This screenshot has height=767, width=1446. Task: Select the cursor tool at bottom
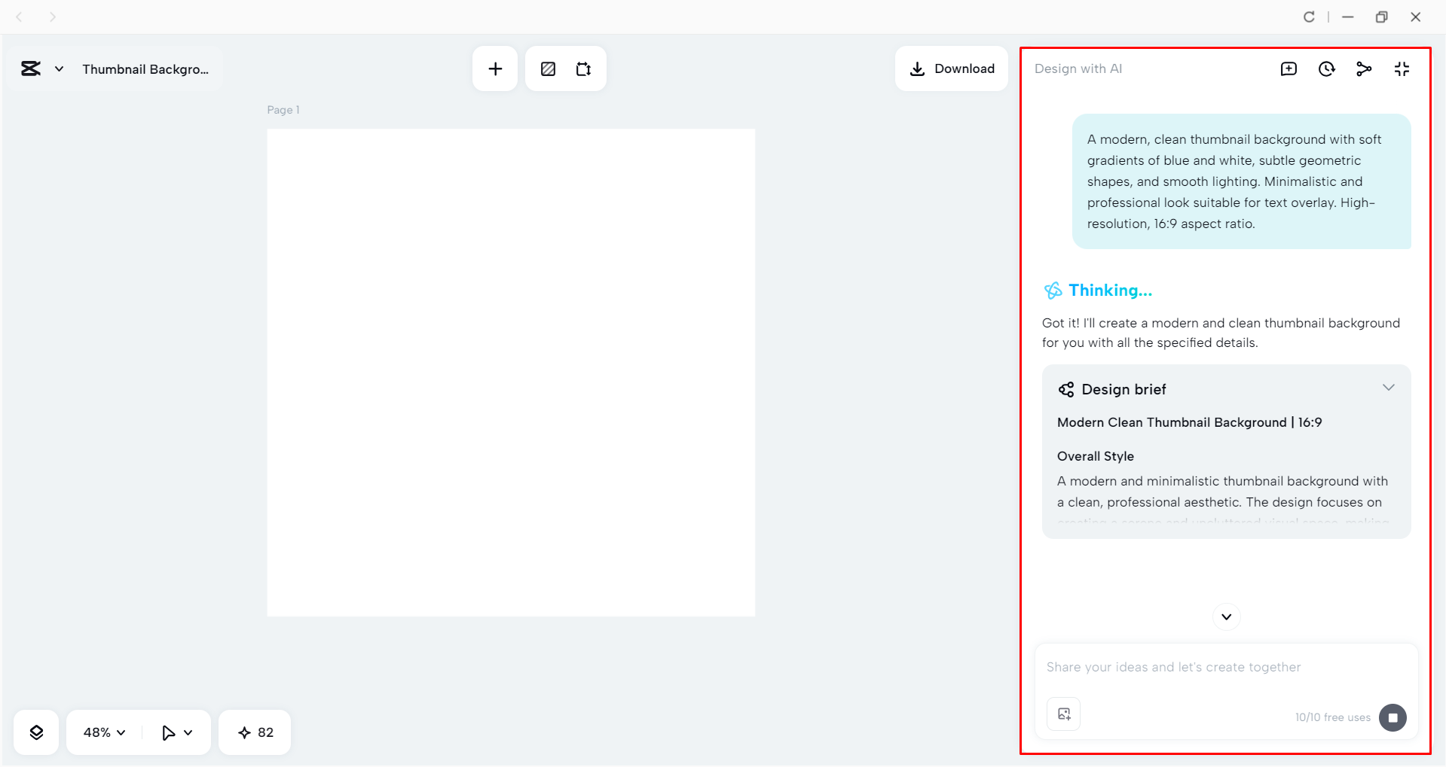tap(176, 732)
